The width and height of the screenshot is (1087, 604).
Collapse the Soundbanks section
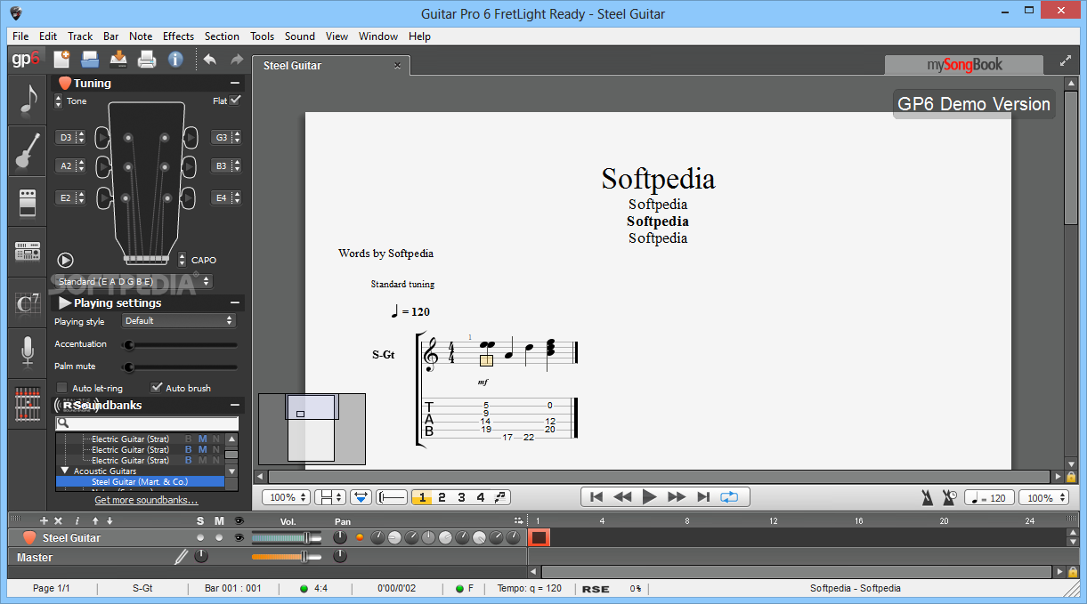pyautogui.click(x=235, y=405)
